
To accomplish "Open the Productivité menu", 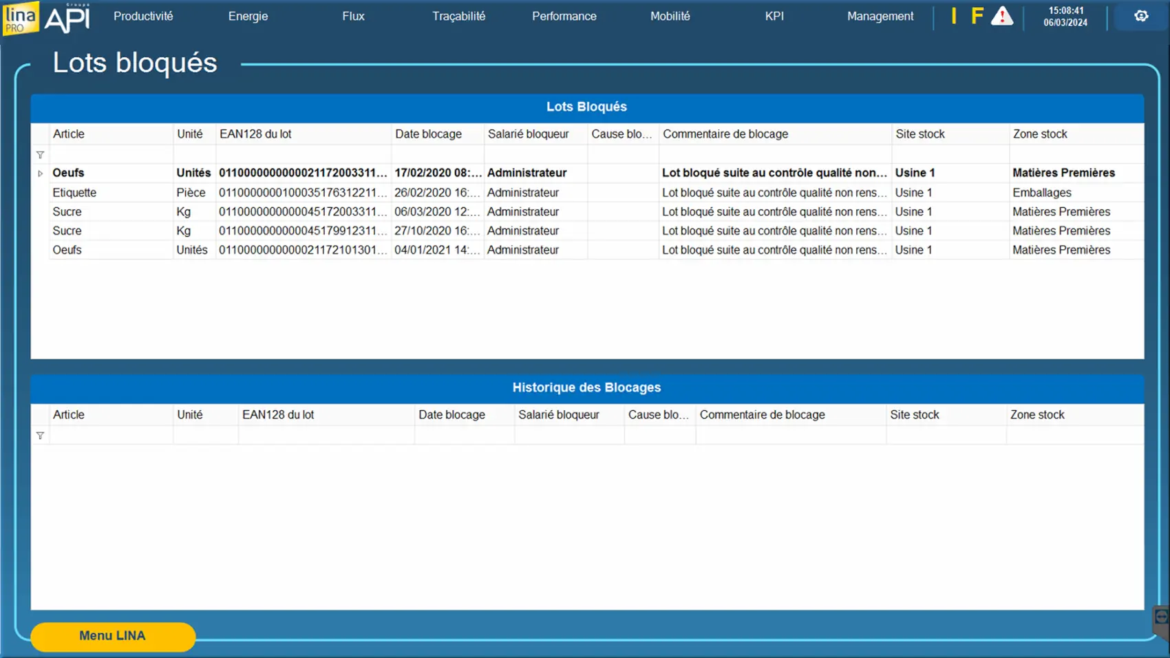I will pyautogui.click(x=143, y=17).
